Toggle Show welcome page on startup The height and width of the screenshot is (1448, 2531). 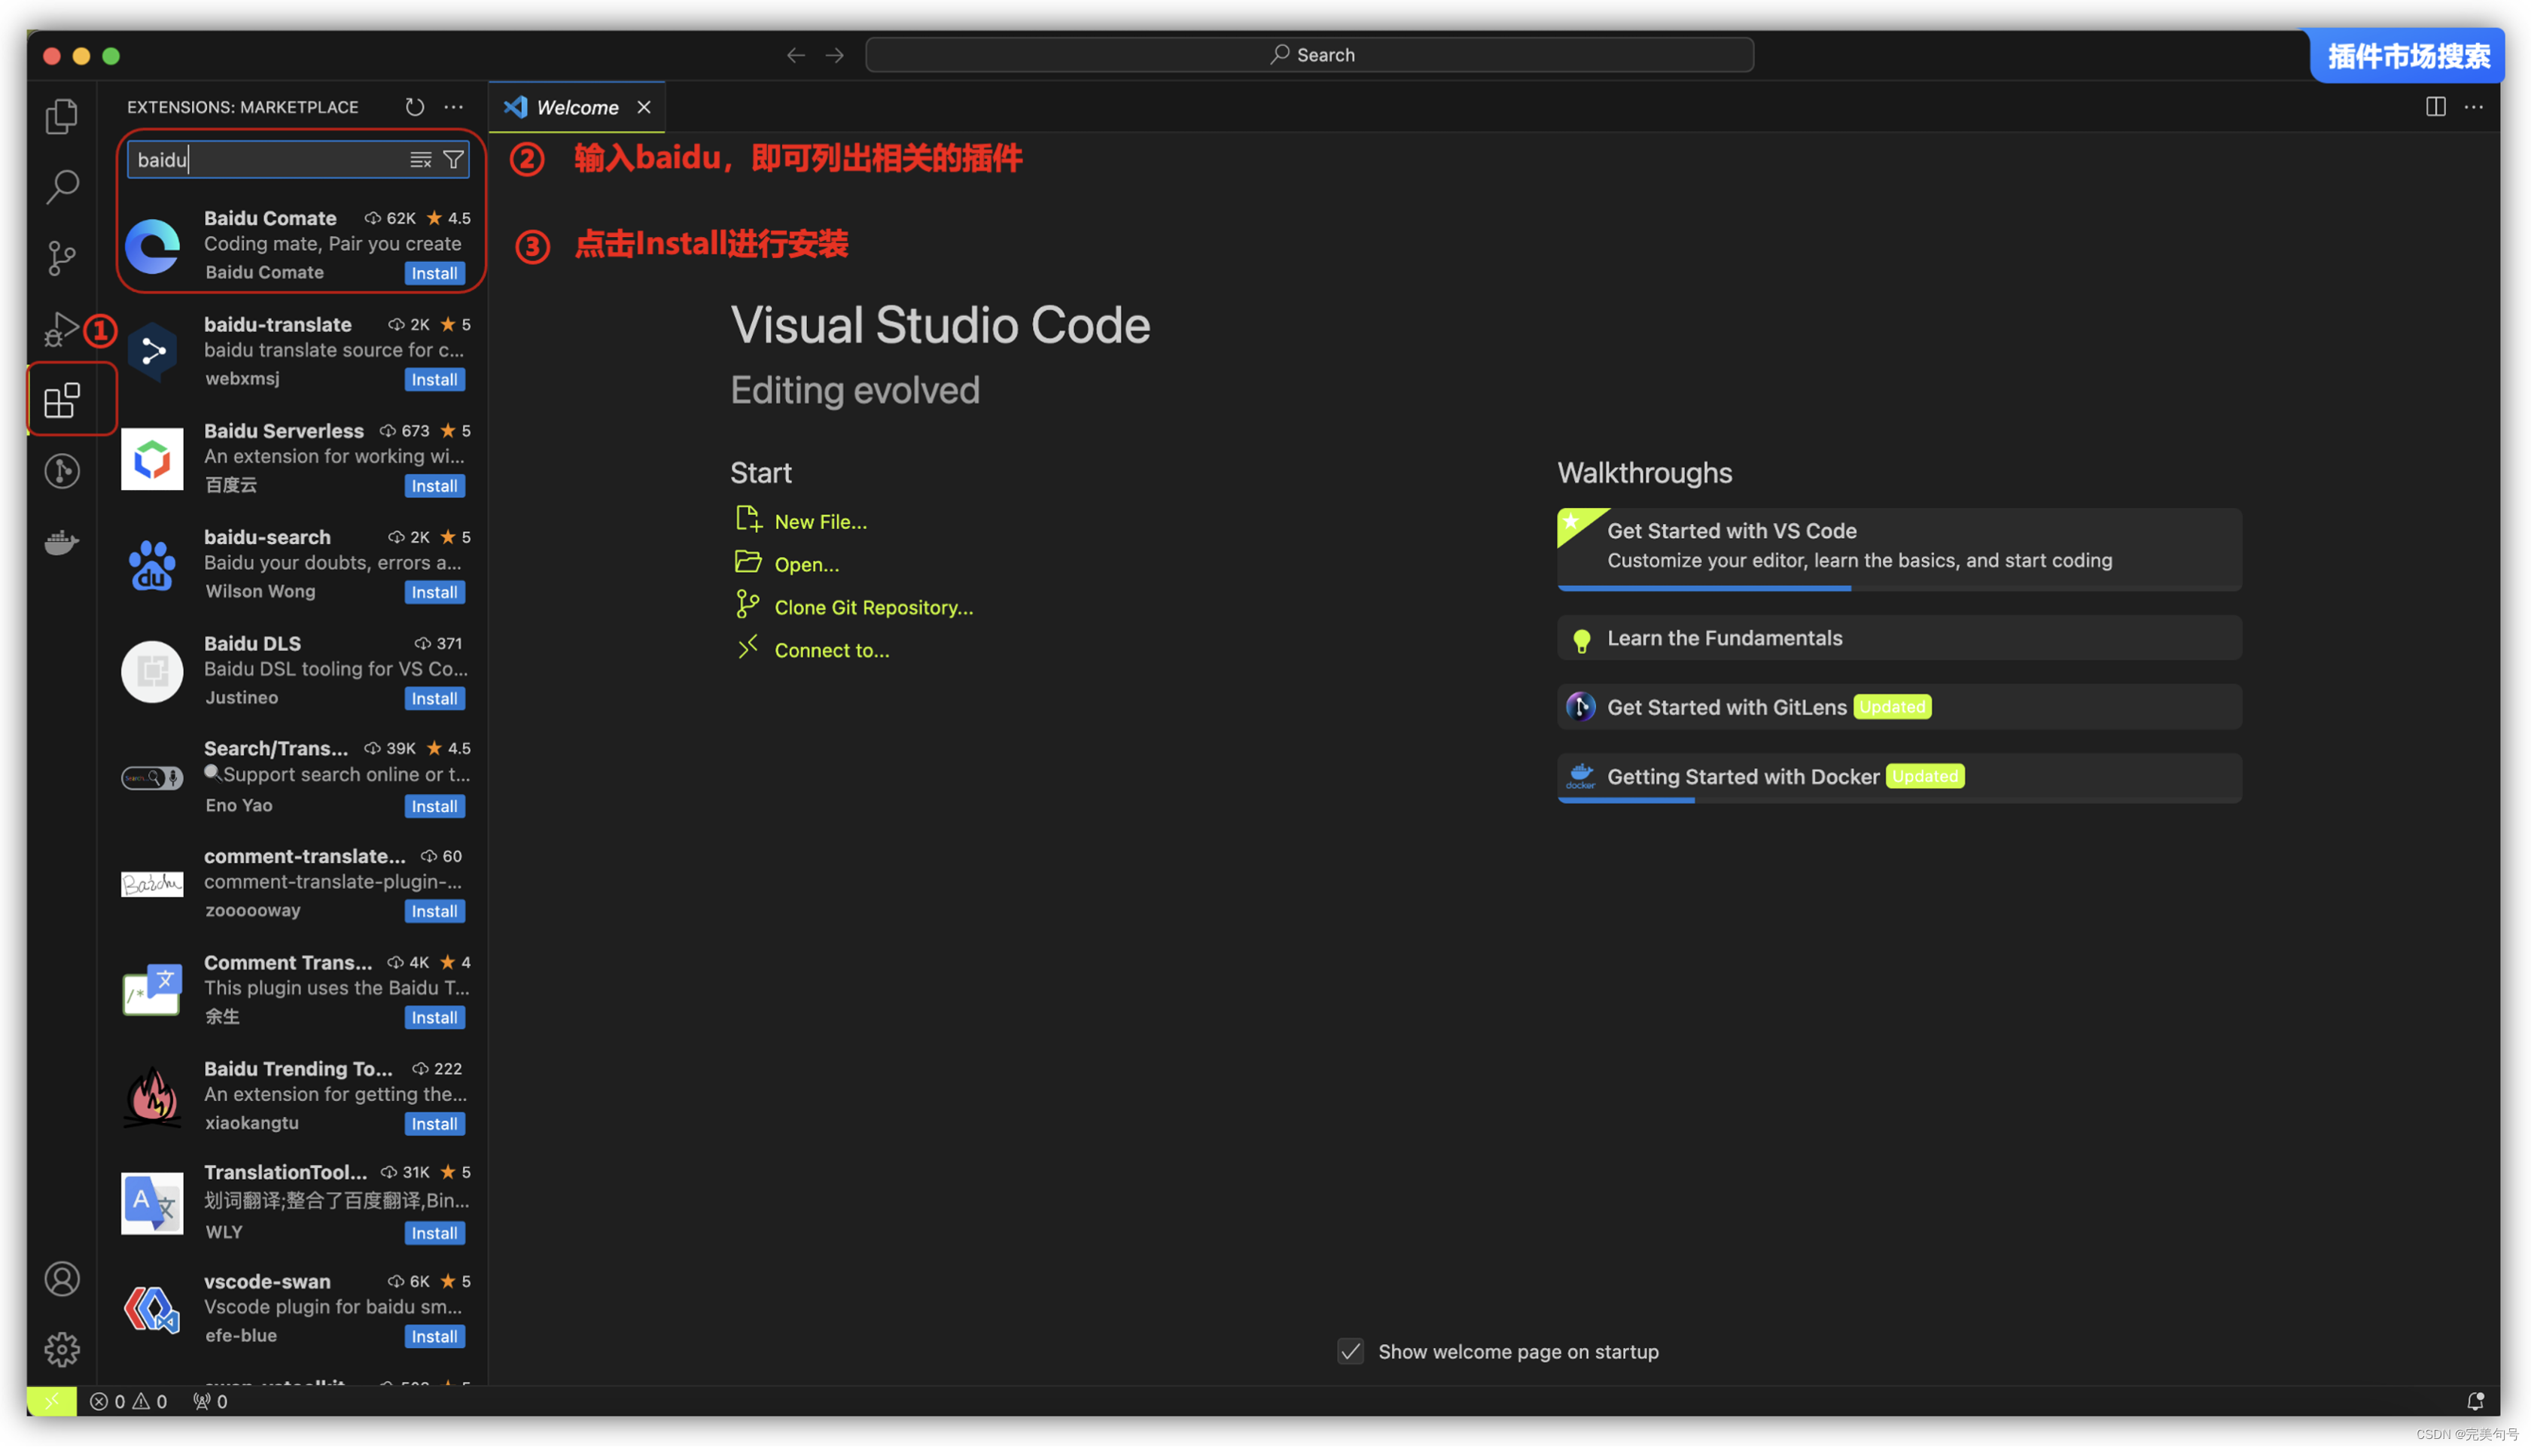pyautogui.click(x=1350, y=1352)
